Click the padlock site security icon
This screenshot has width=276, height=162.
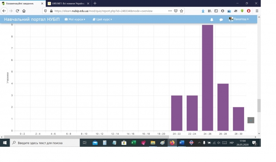click(51, 11)
